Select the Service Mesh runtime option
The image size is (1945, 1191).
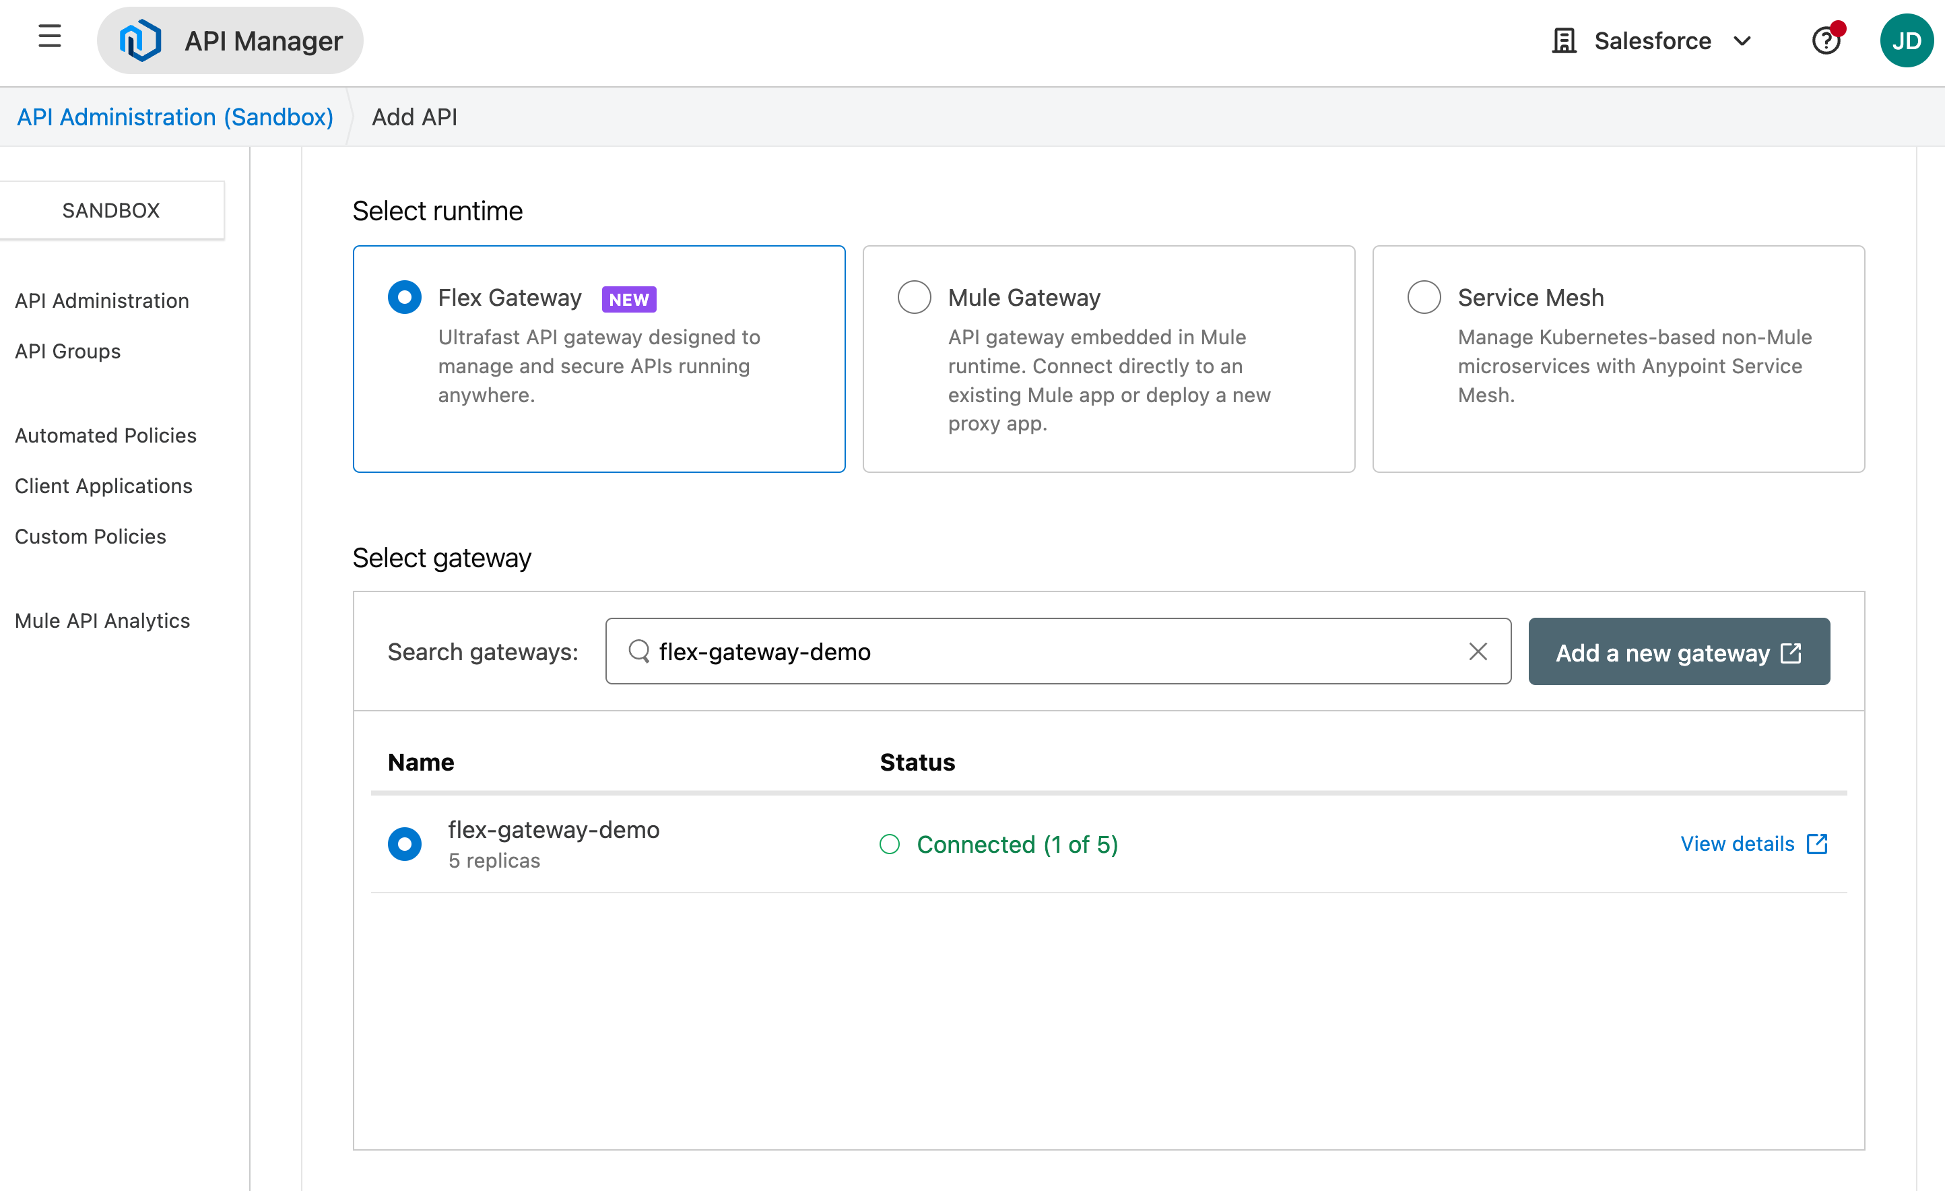pyautogui.click(x=1423, y=297)
